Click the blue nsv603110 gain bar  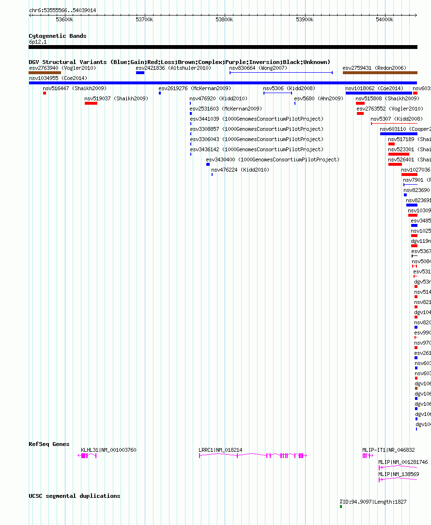point(399,134)
